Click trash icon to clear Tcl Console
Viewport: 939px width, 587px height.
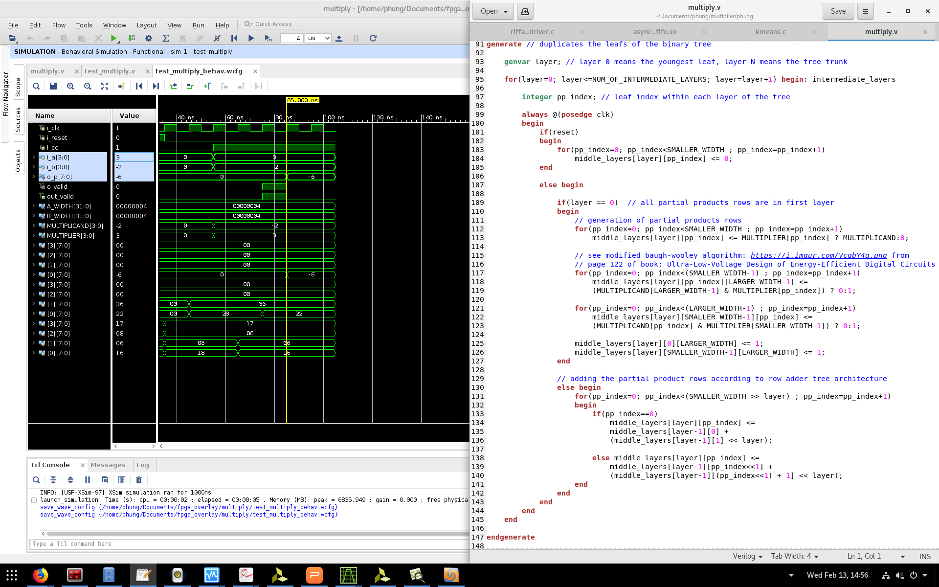click(139, 480)
